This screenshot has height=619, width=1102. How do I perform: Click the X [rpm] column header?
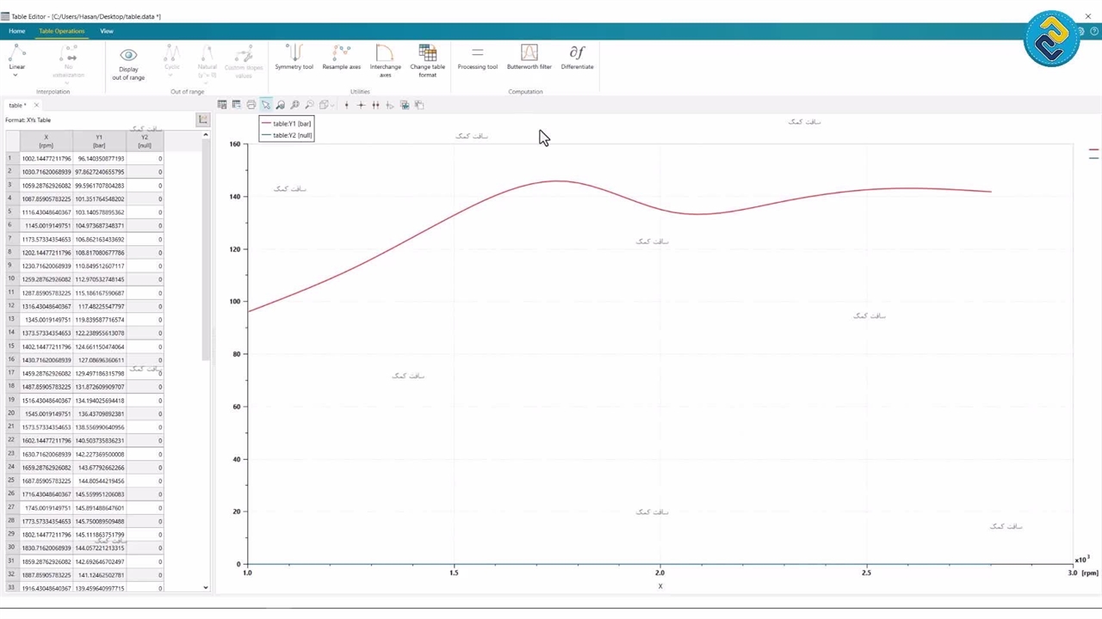(x=46, y=141)
